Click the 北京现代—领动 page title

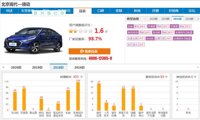click(16, 5)
